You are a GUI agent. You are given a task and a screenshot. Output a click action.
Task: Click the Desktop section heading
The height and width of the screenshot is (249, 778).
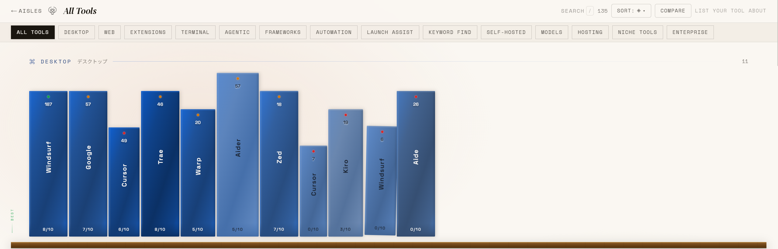point(56,62)
